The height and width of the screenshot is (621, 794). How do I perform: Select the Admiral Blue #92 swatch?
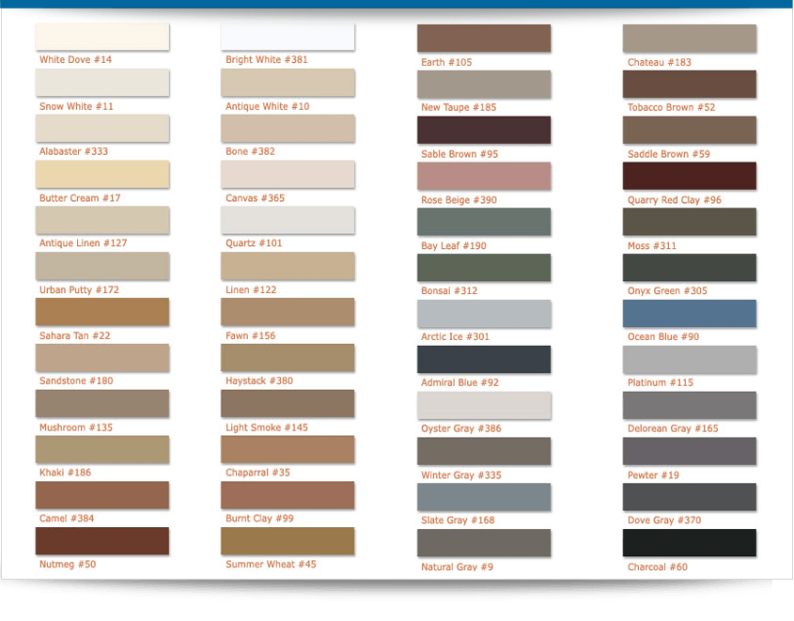(x=484, y=359)
